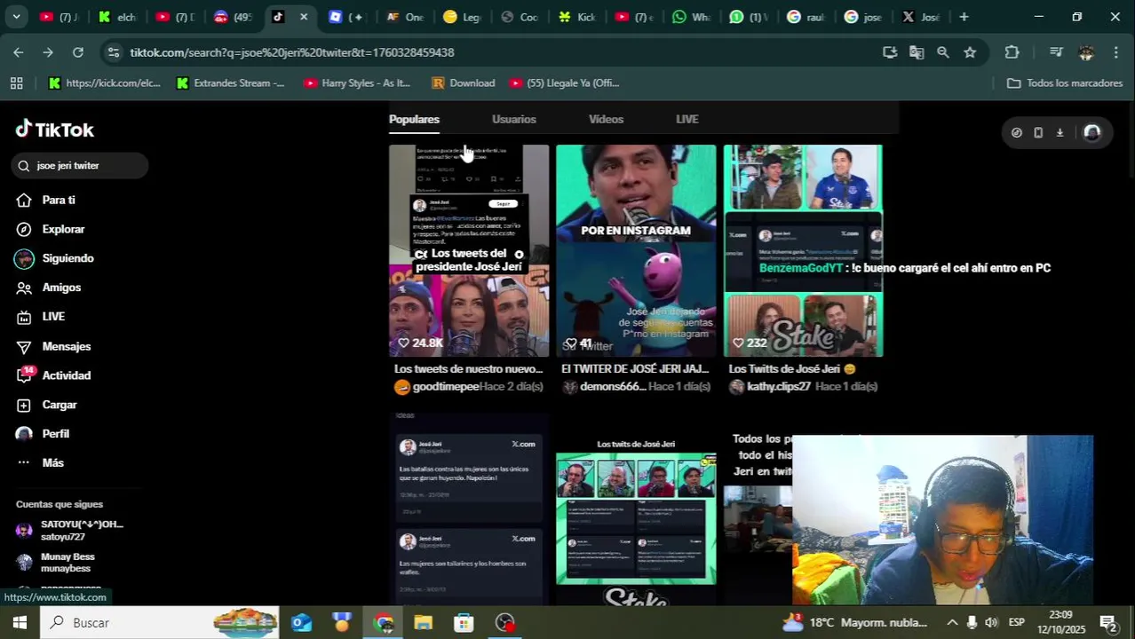Open the kathy.clips27 Stake video thumbnail
The height and width of the screenshot is (639, 1135).
(803, 250)
